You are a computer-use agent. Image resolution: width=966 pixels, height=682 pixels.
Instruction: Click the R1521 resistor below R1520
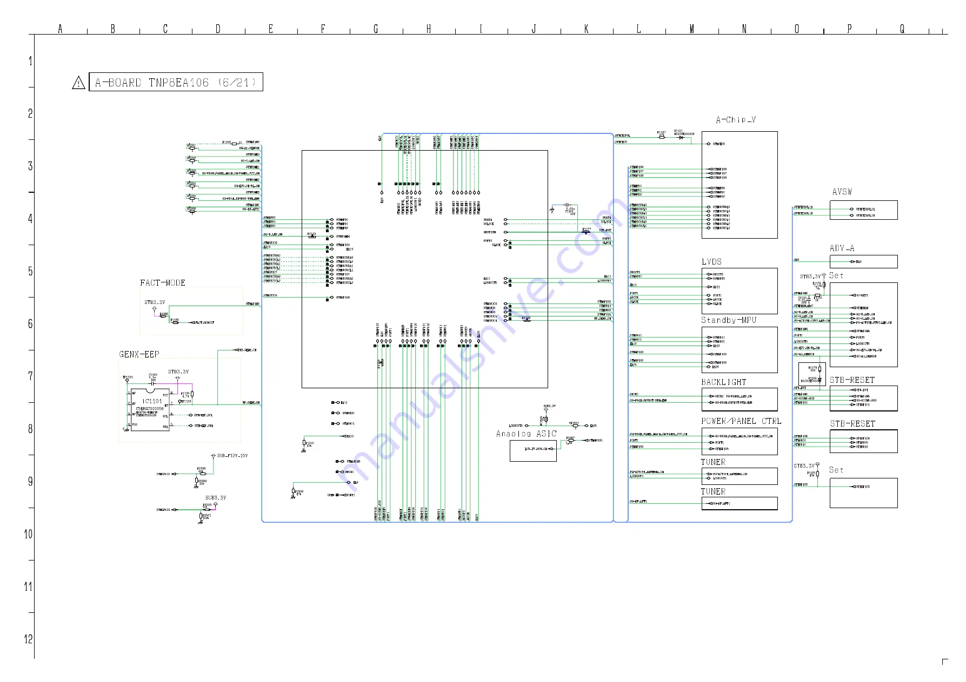(201, 517)
